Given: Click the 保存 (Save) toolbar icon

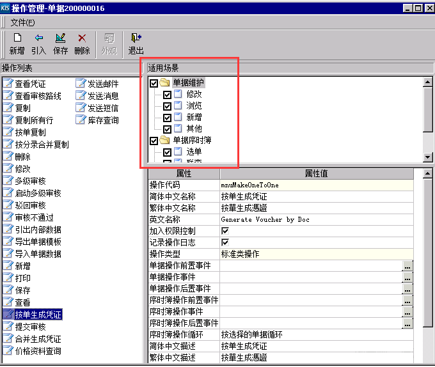Looking at the screenshot, I should click(x=60, y=39).
